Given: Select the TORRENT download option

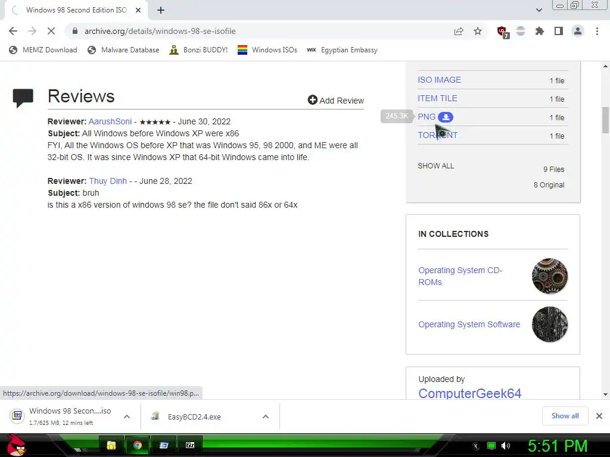Looking at the screenshot, I should tap(437, 135).
